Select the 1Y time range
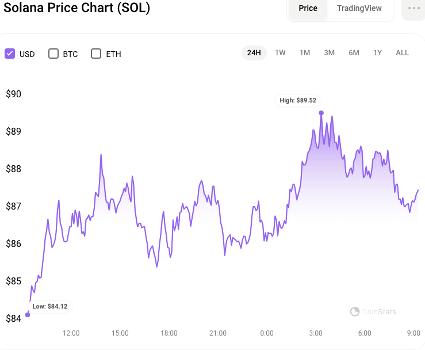The width and height of the screenshot is (425, 350). click(377, 53)
